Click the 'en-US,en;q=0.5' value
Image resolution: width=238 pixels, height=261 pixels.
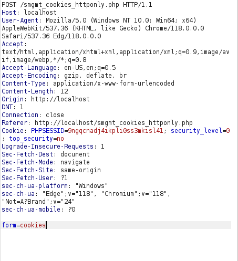90,68
